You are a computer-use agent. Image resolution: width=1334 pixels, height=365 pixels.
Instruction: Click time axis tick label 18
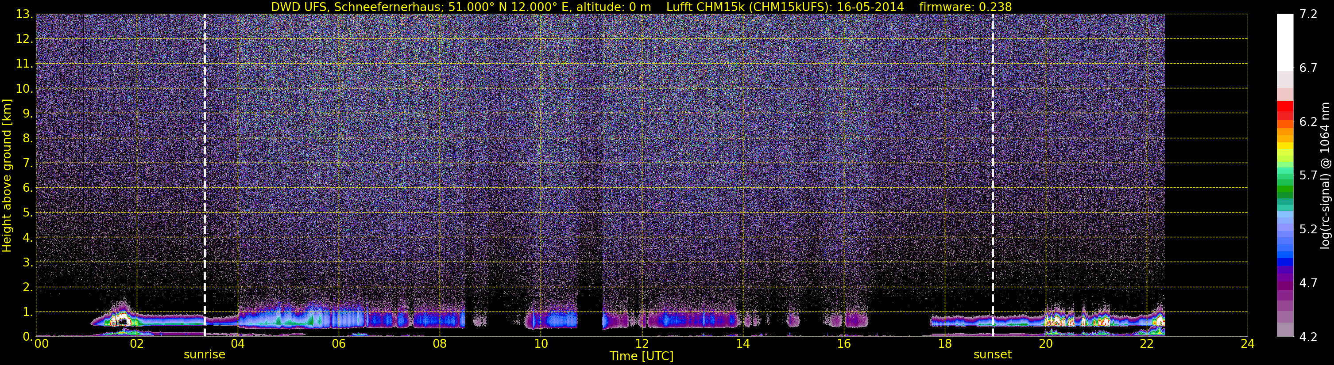[944, 344]
